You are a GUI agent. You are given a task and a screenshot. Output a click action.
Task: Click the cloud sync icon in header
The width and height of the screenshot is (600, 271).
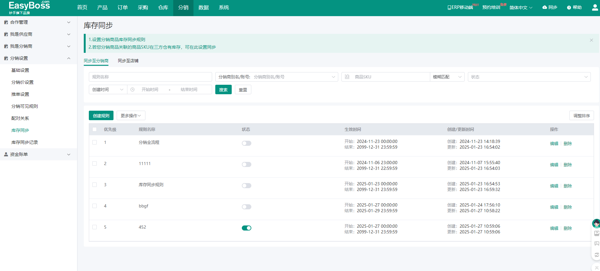[544, 7]
